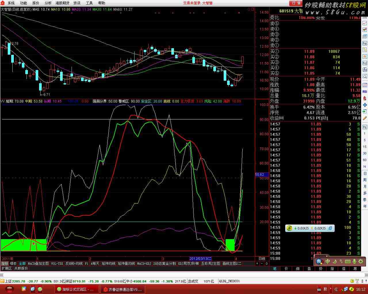The height and width of the screenshot is (294, 368).
Task: Click the Start button on taskbar
Action: click(x=10, y=289)
